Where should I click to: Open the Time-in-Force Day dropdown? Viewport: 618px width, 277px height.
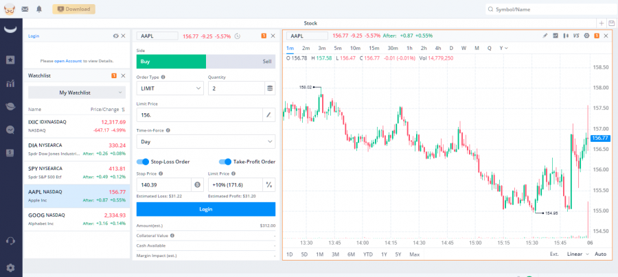point(205,141)
